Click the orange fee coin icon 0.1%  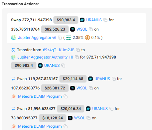coord(87,38)
